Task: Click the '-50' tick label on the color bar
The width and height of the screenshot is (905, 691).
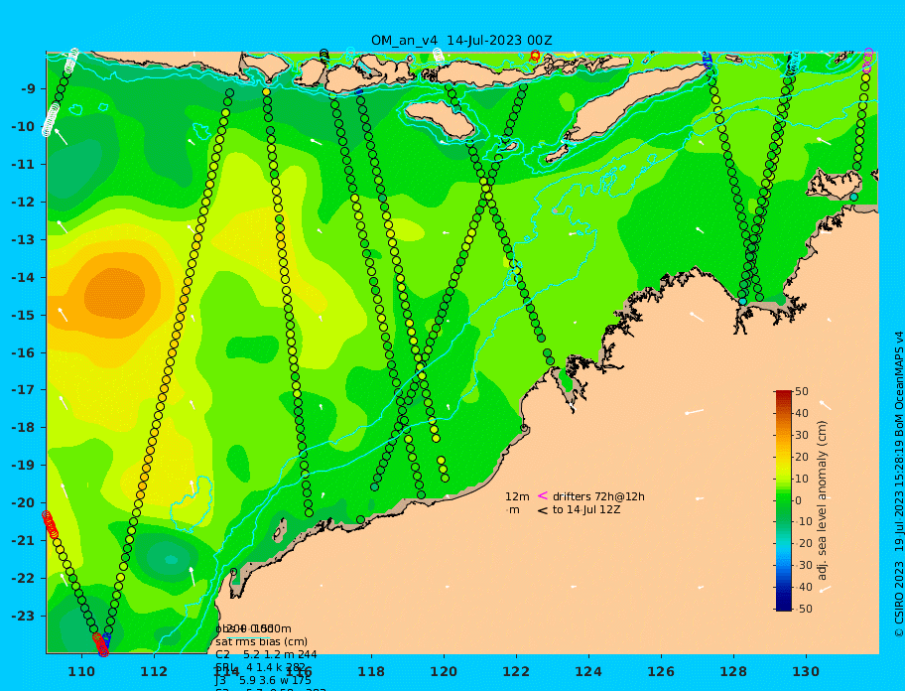Action: 804,609
